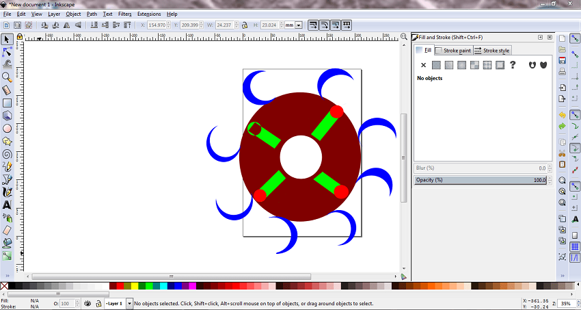This screenshot has height=310, width=581.
Task: Open the Layer 1 dropdown arrow
Action: click(129, 303)
